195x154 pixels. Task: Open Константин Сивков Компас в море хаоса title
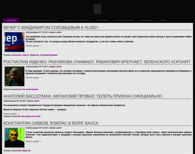[x=51, y=123]
